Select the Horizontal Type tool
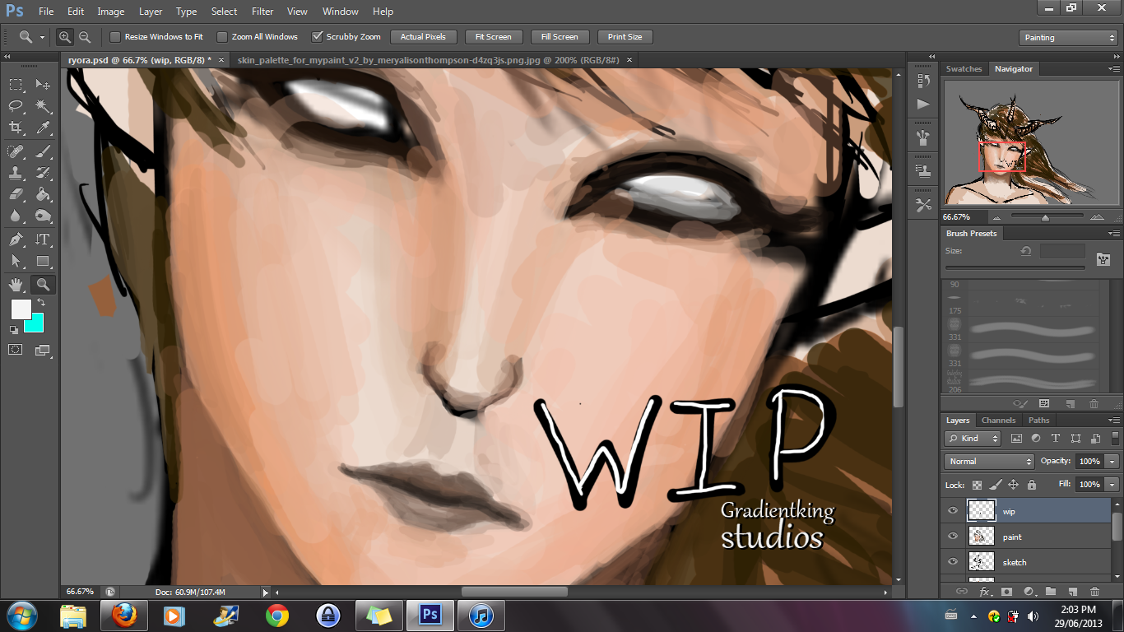1124x632 pixels. pos(44,239)
